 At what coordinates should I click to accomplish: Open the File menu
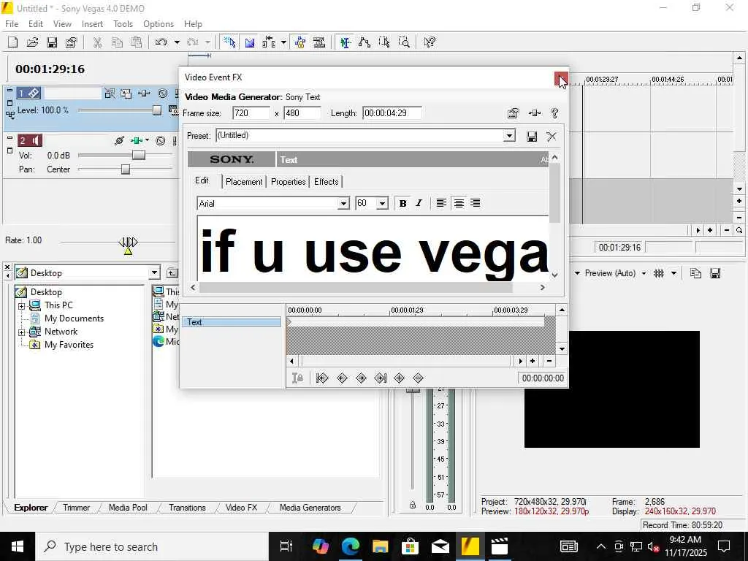click(x=12, y=24)
